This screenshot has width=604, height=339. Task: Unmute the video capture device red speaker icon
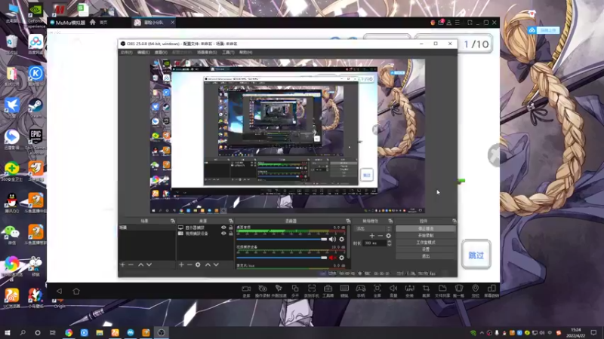click(x=332, y=258)
